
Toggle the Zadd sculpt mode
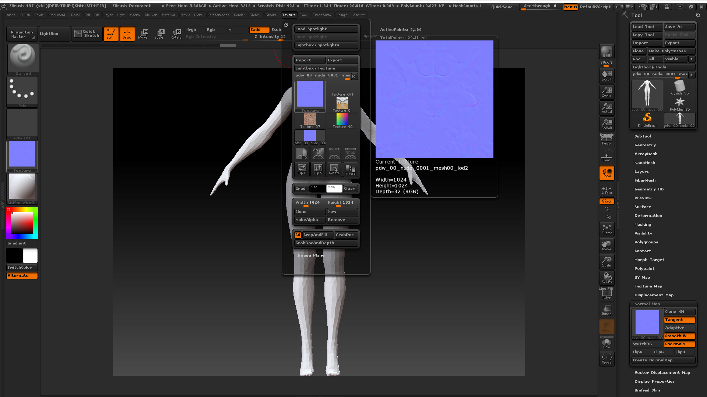point(259,30)
